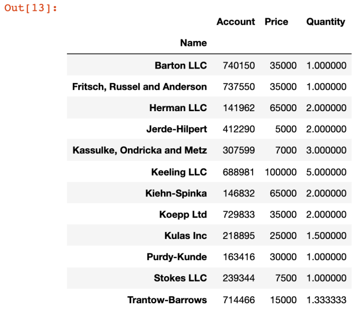Click the Keeling LLC row label
The height and width of the screenshot is (314, 362).
[179, 172]
